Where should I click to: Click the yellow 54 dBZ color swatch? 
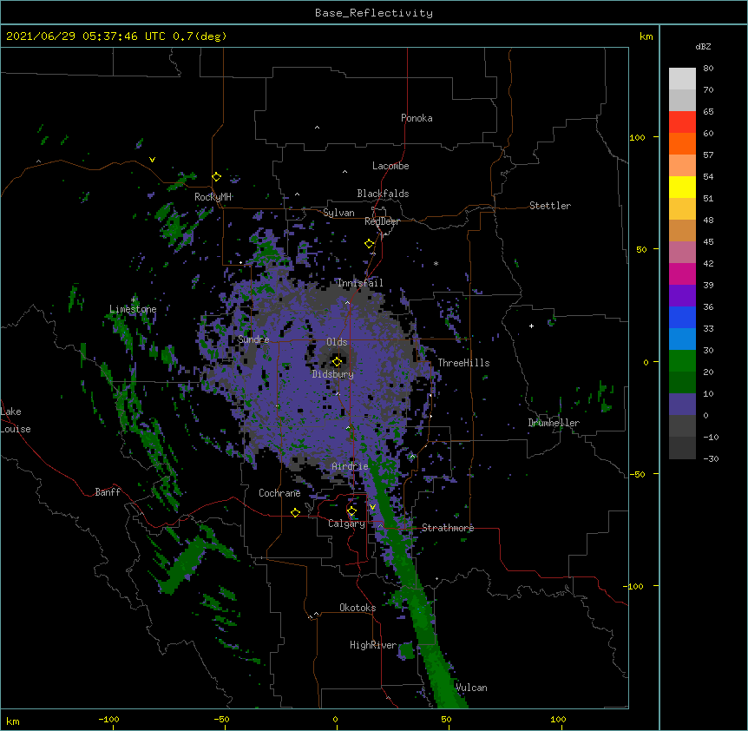[x=682, y=187]
